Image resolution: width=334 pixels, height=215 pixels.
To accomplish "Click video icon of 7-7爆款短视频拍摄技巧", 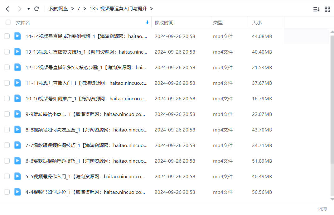I will [x=17, y=145].
